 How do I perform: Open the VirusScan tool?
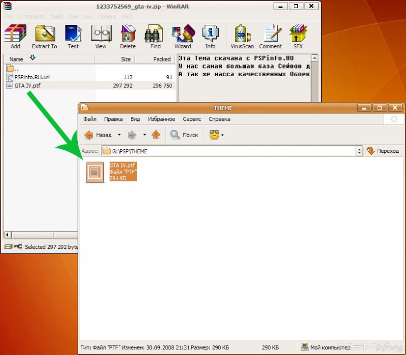242,37
